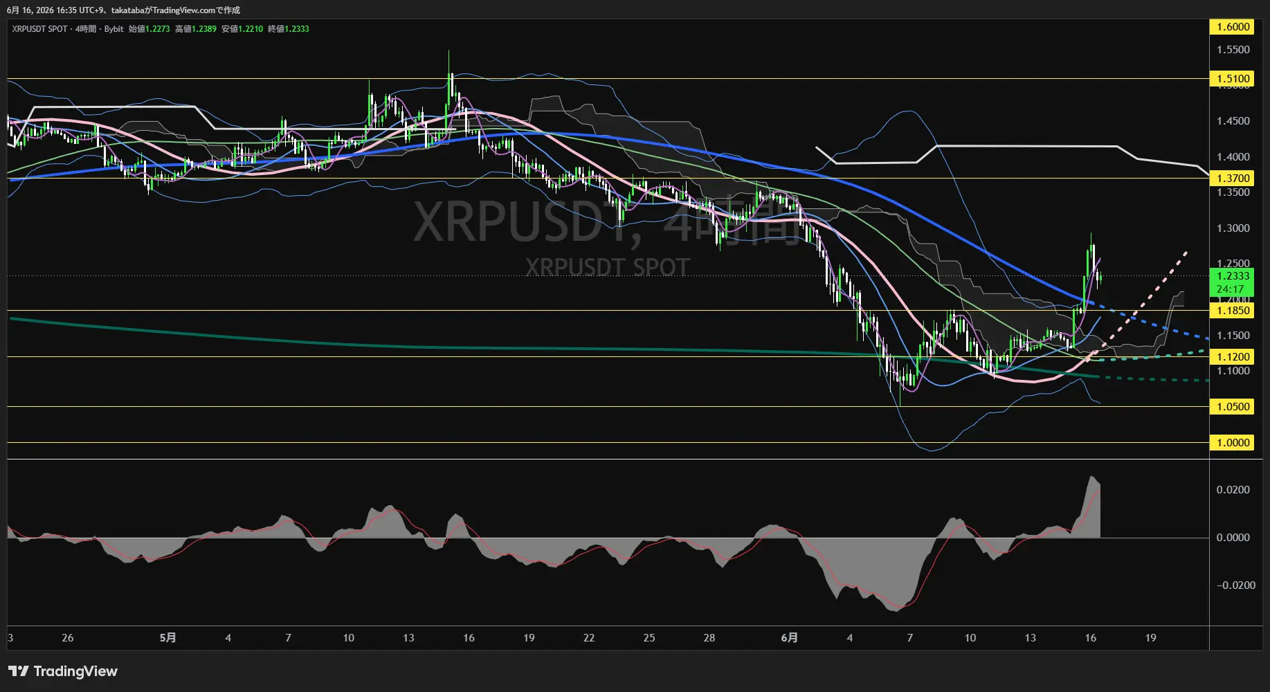The image size is (1270, 692).
Task: Click the 25 date on time axis
Action: [x=649, y=638]
